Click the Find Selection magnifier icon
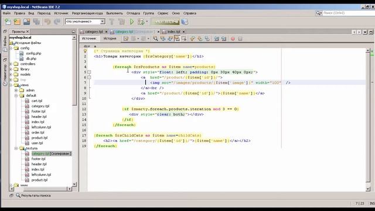The width and height of the screenshot is (375, 211). pyautogui.click(x=155, y=39)
